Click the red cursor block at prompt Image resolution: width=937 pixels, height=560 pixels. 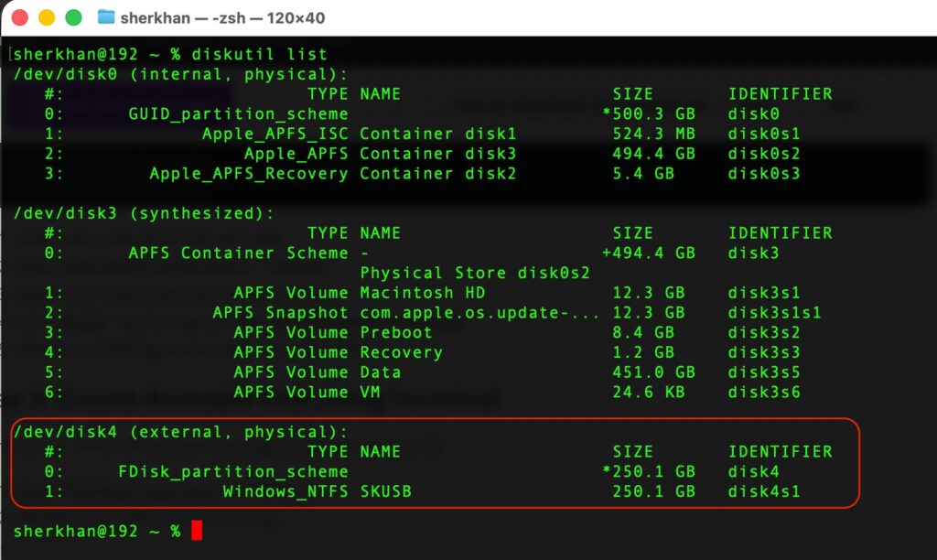(197, 531)
